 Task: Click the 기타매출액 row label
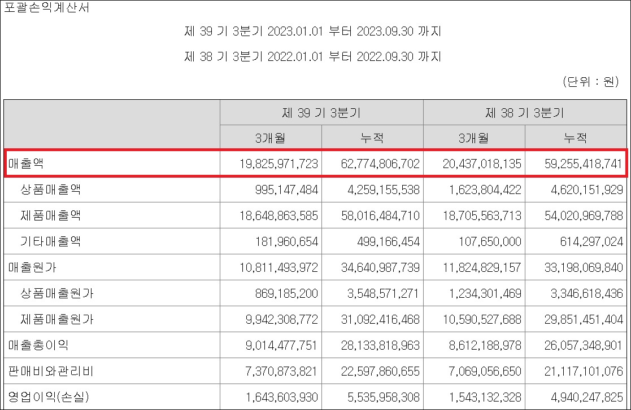(51, 241)
